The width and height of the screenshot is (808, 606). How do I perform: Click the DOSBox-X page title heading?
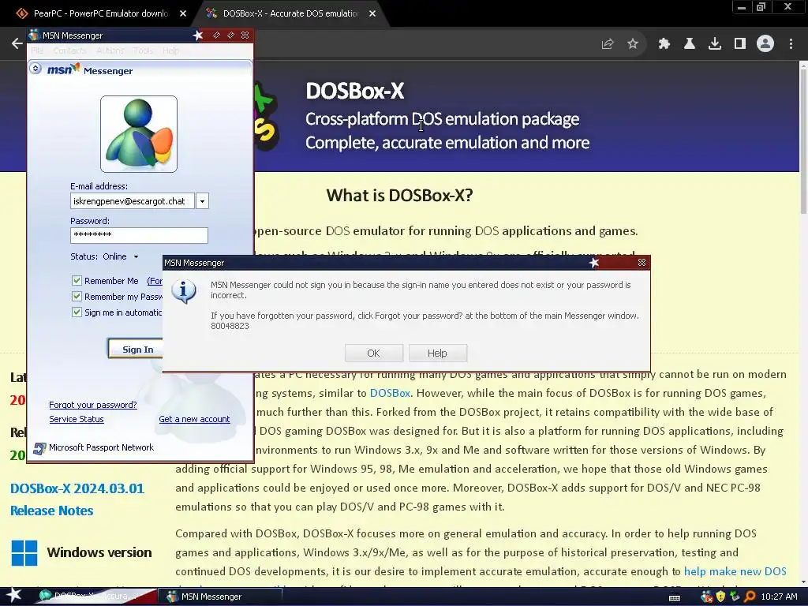coord(355,92)
